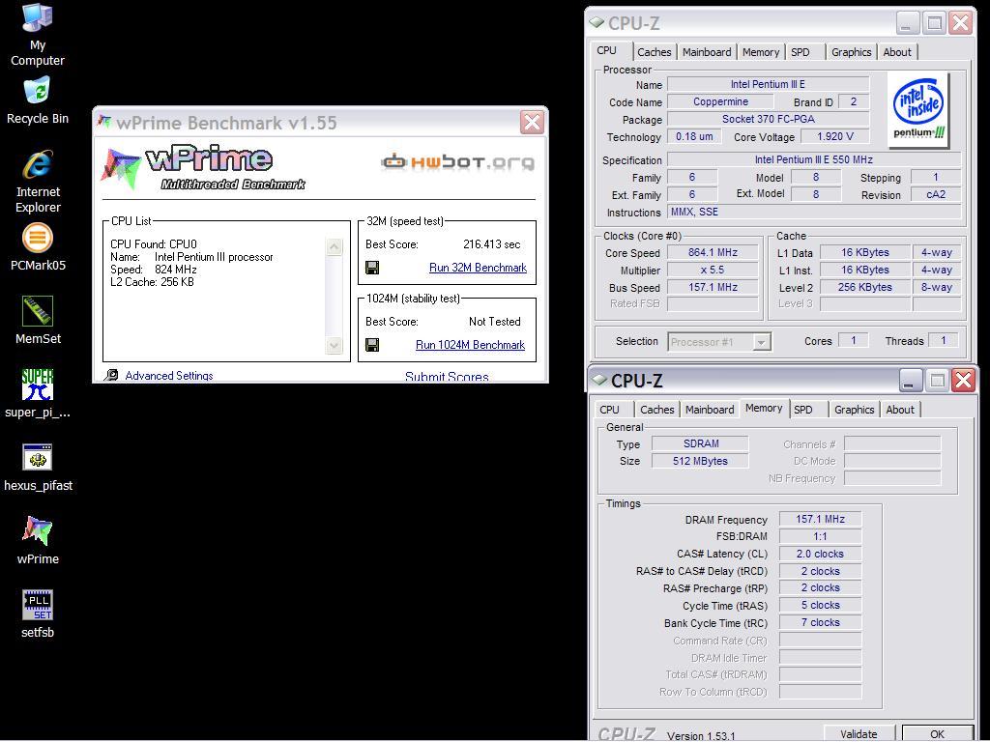
Task: Switch to Caches tab in upper CPU-Z
Action: [x=655, y=52]
